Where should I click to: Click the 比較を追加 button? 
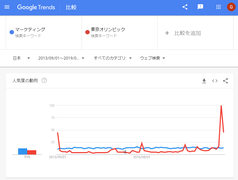click(188, 33)
